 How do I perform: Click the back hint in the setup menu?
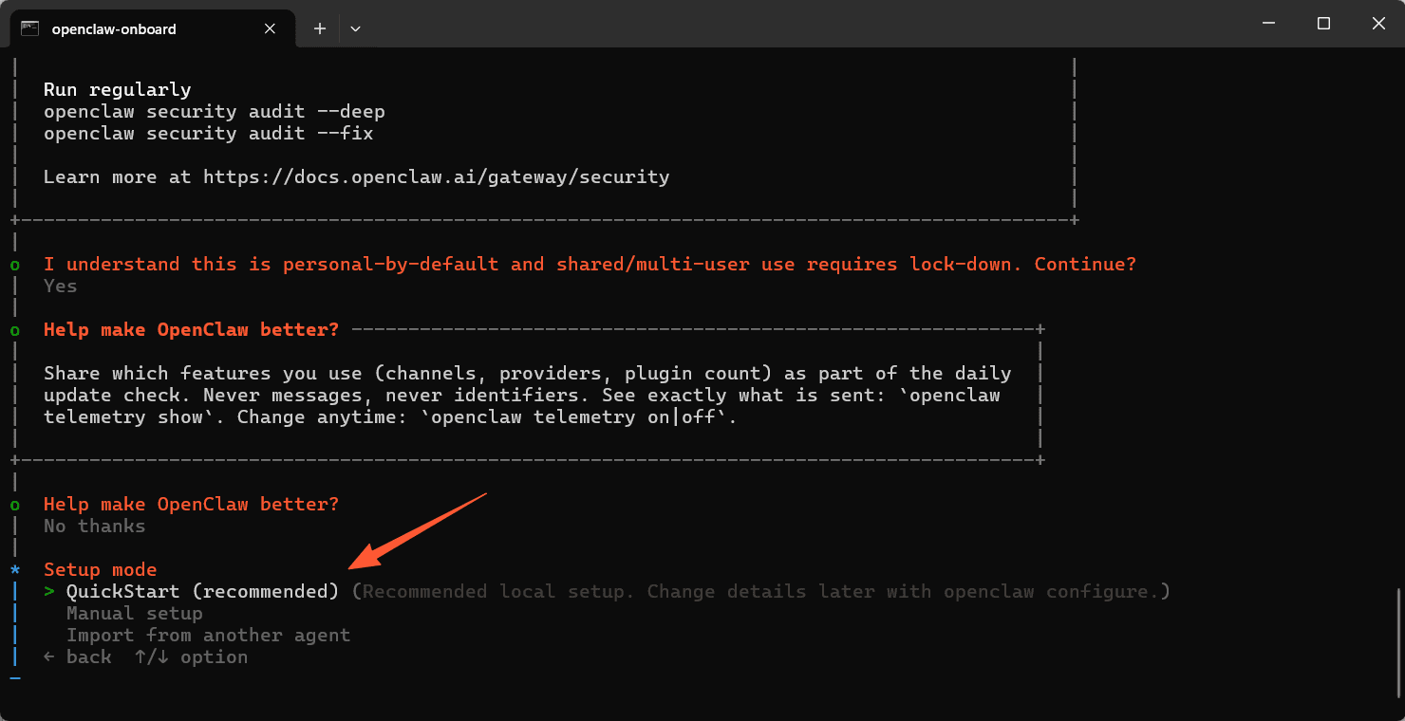pyautogui.click(x=78, y=657)
